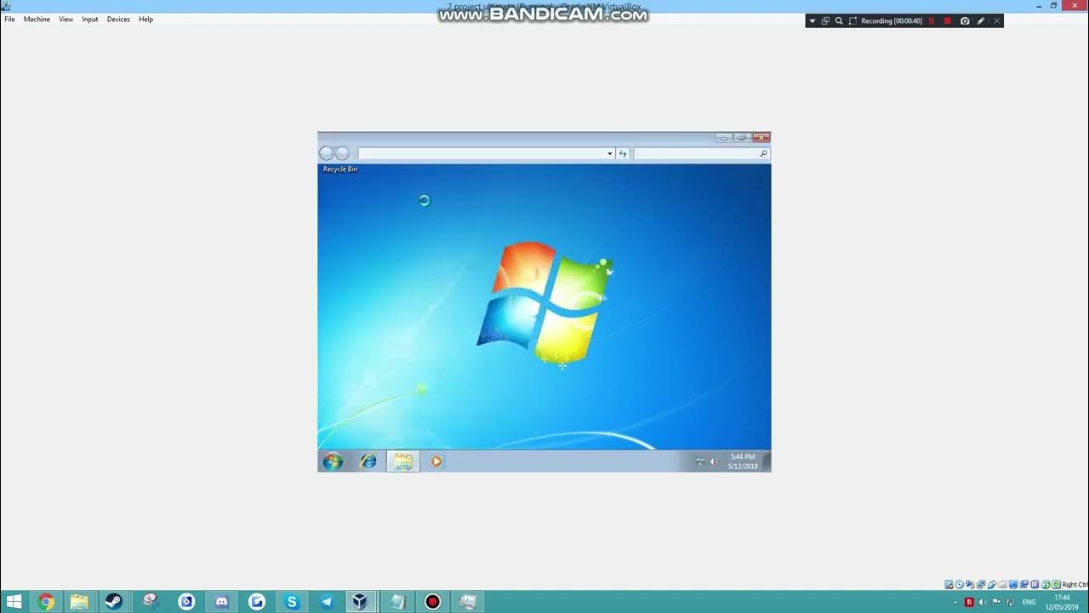The width and height of the screenshot is (1089, 613).
Task: Open the View menu
Action: coord(66,19)
